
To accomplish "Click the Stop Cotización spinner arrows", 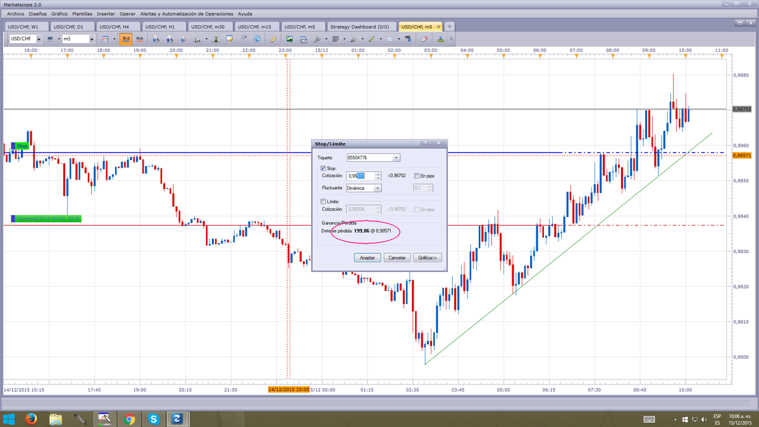I will click(x=378, y=176).
